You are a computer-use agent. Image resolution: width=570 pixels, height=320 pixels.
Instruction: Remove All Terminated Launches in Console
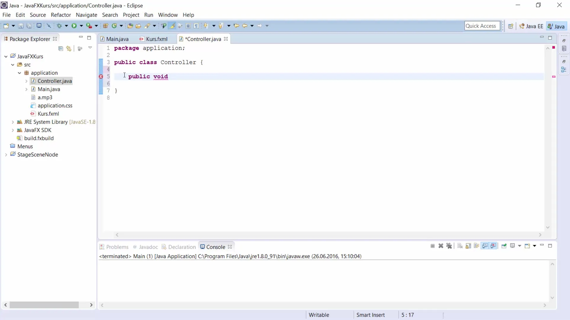(x=449, y=246)
